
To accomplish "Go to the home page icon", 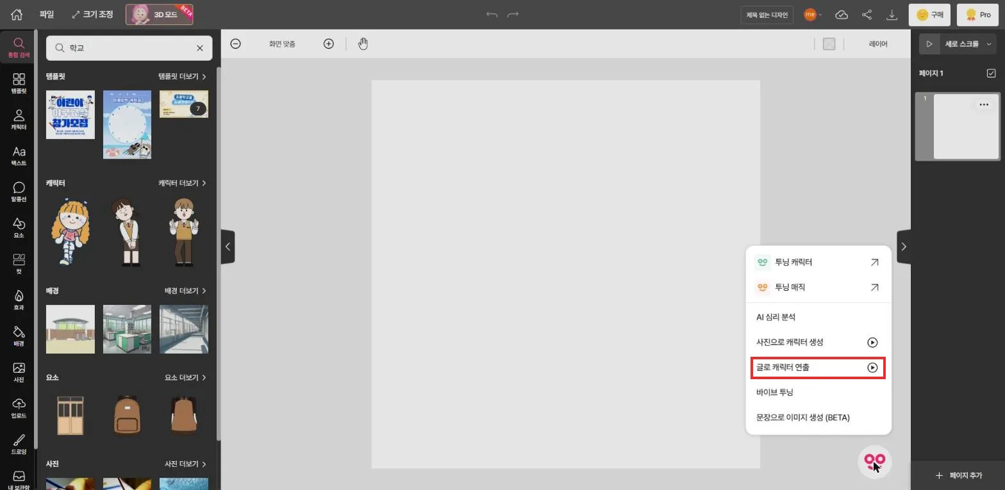I will coord(17,14).
